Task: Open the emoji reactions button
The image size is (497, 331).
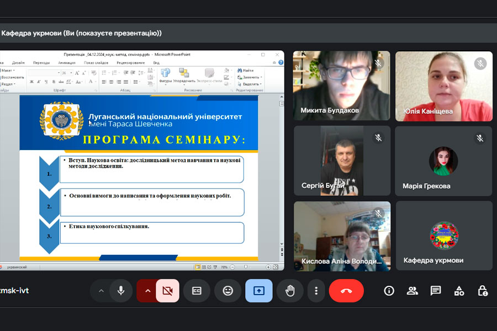Action: point(228,291)
